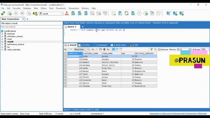Expand the performance_schema node
Screen dimensions: 210x118
pyautogui.click(x=2, y=45)
